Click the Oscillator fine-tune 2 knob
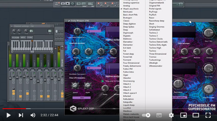This screenshot has height=121, width=217. point(77,68)
